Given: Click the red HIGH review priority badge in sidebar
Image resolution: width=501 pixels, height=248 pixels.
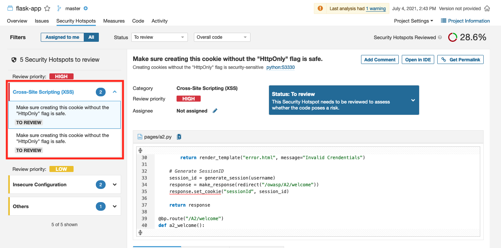Looking at the screenshot, I should pyautogui.click(x=61, y=76).
